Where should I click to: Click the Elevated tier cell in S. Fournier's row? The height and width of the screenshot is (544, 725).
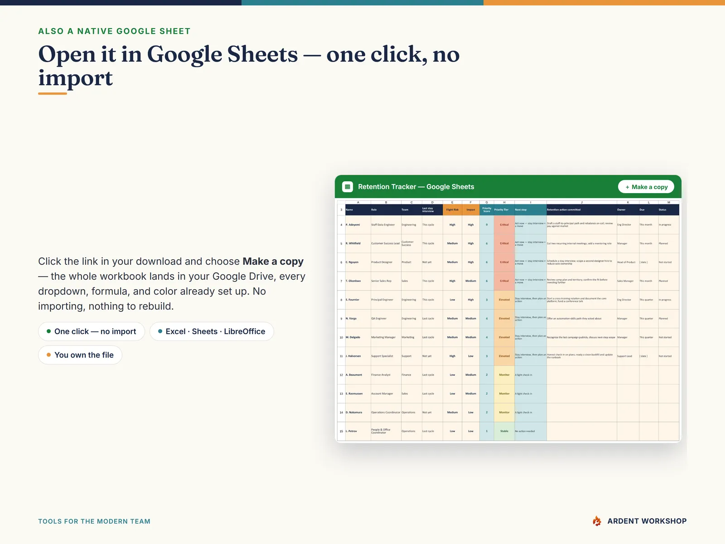(x=504, y=300)
